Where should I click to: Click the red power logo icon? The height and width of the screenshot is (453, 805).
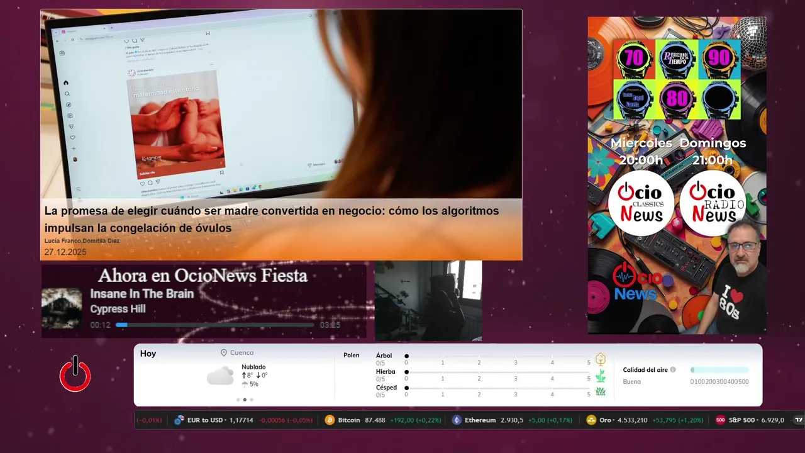click(75, 374)
